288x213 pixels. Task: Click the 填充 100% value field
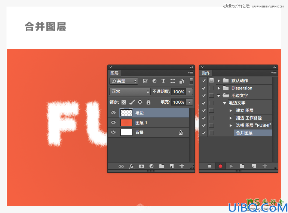point(178,102)
